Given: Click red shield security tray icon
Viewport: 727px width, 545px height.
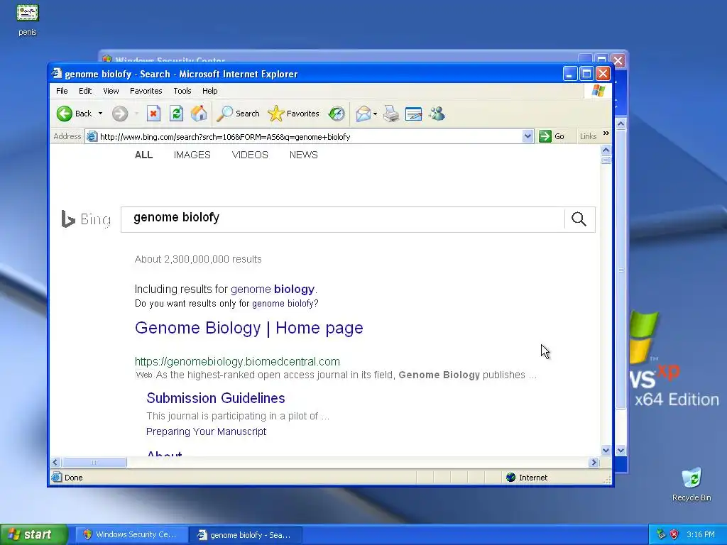Looking at the screenshot, I should [x=674, y=534].
